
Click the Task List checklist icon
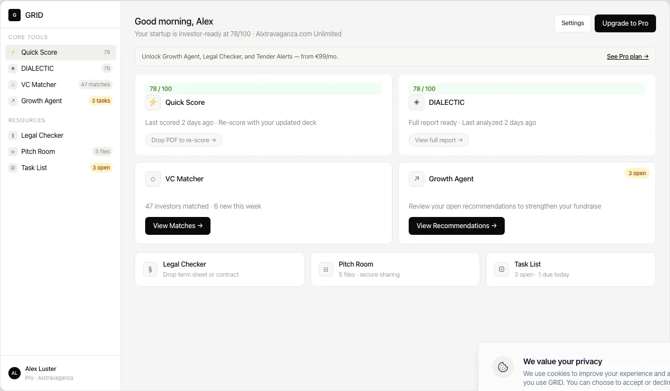click(x=501, y=269)
